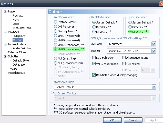
Task: Uncheck VMR9 mixer mode
Action: 94,64
